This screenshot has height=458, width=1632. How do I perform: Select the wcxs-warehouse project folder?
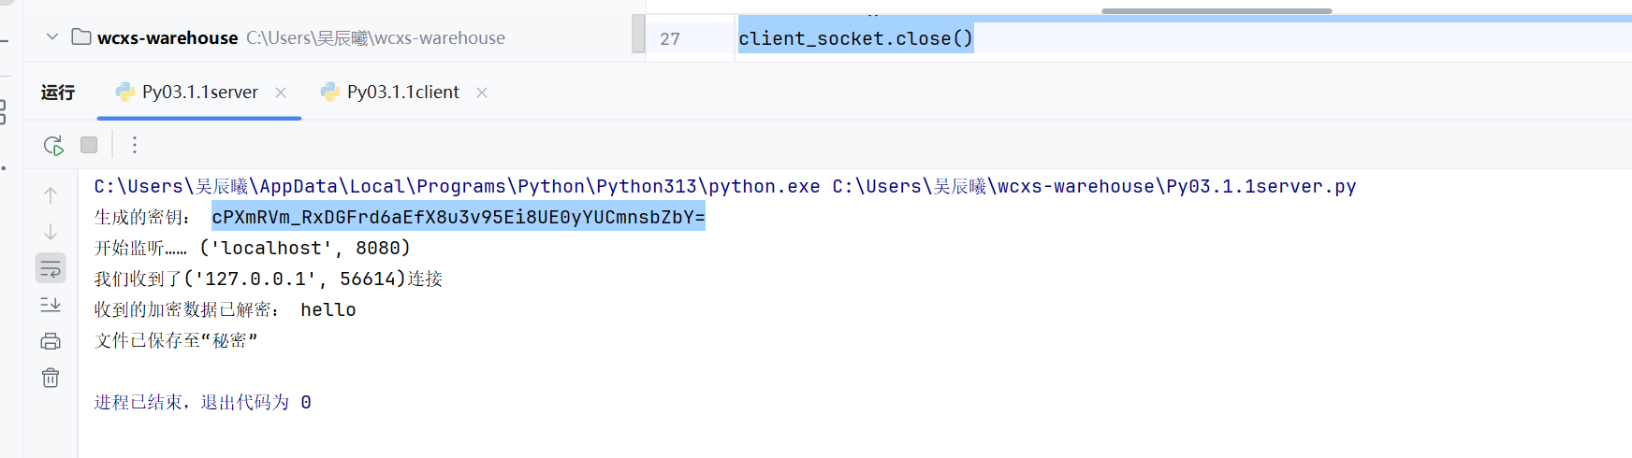(167, 38)
